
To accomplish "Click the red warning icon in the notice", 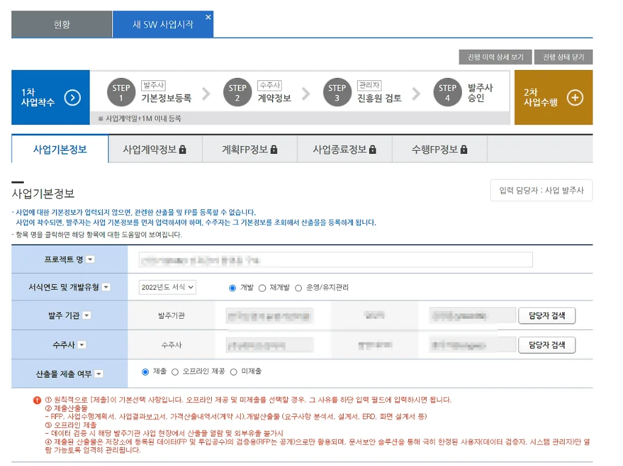I will click(x=38, y=400).
